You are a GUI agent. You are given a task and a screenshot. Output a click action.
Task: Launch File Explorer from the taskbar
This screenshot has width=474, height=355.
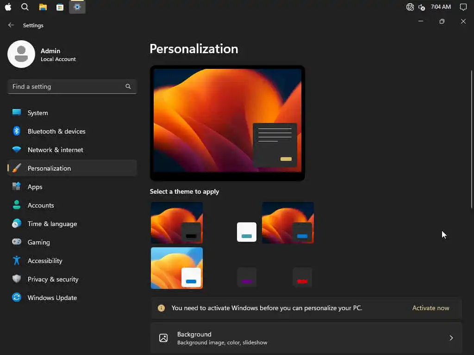[x=43, y=7]
